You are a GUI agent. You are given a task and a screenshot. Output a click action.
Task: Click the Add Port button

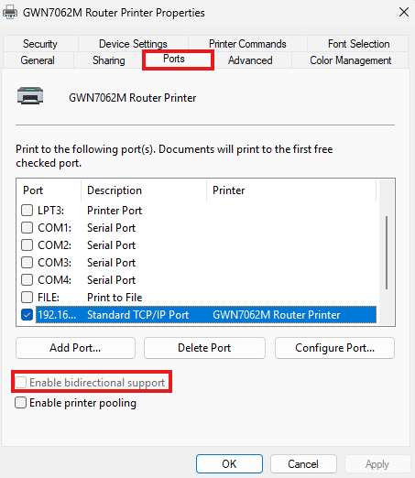pyautogui.click(x=75, y=348)
